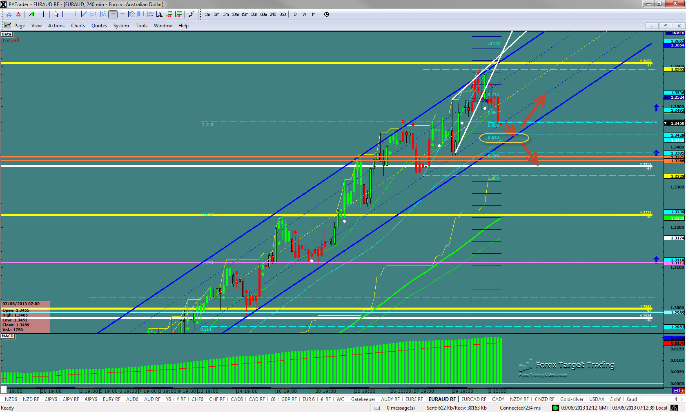Screen dimensions: 686x412
Task: Click the MACD indicator pane label
Action: [x=8, y=336]
